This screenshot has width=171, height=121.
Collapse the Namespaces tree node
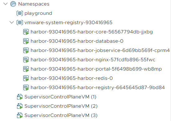click(6, 4)
